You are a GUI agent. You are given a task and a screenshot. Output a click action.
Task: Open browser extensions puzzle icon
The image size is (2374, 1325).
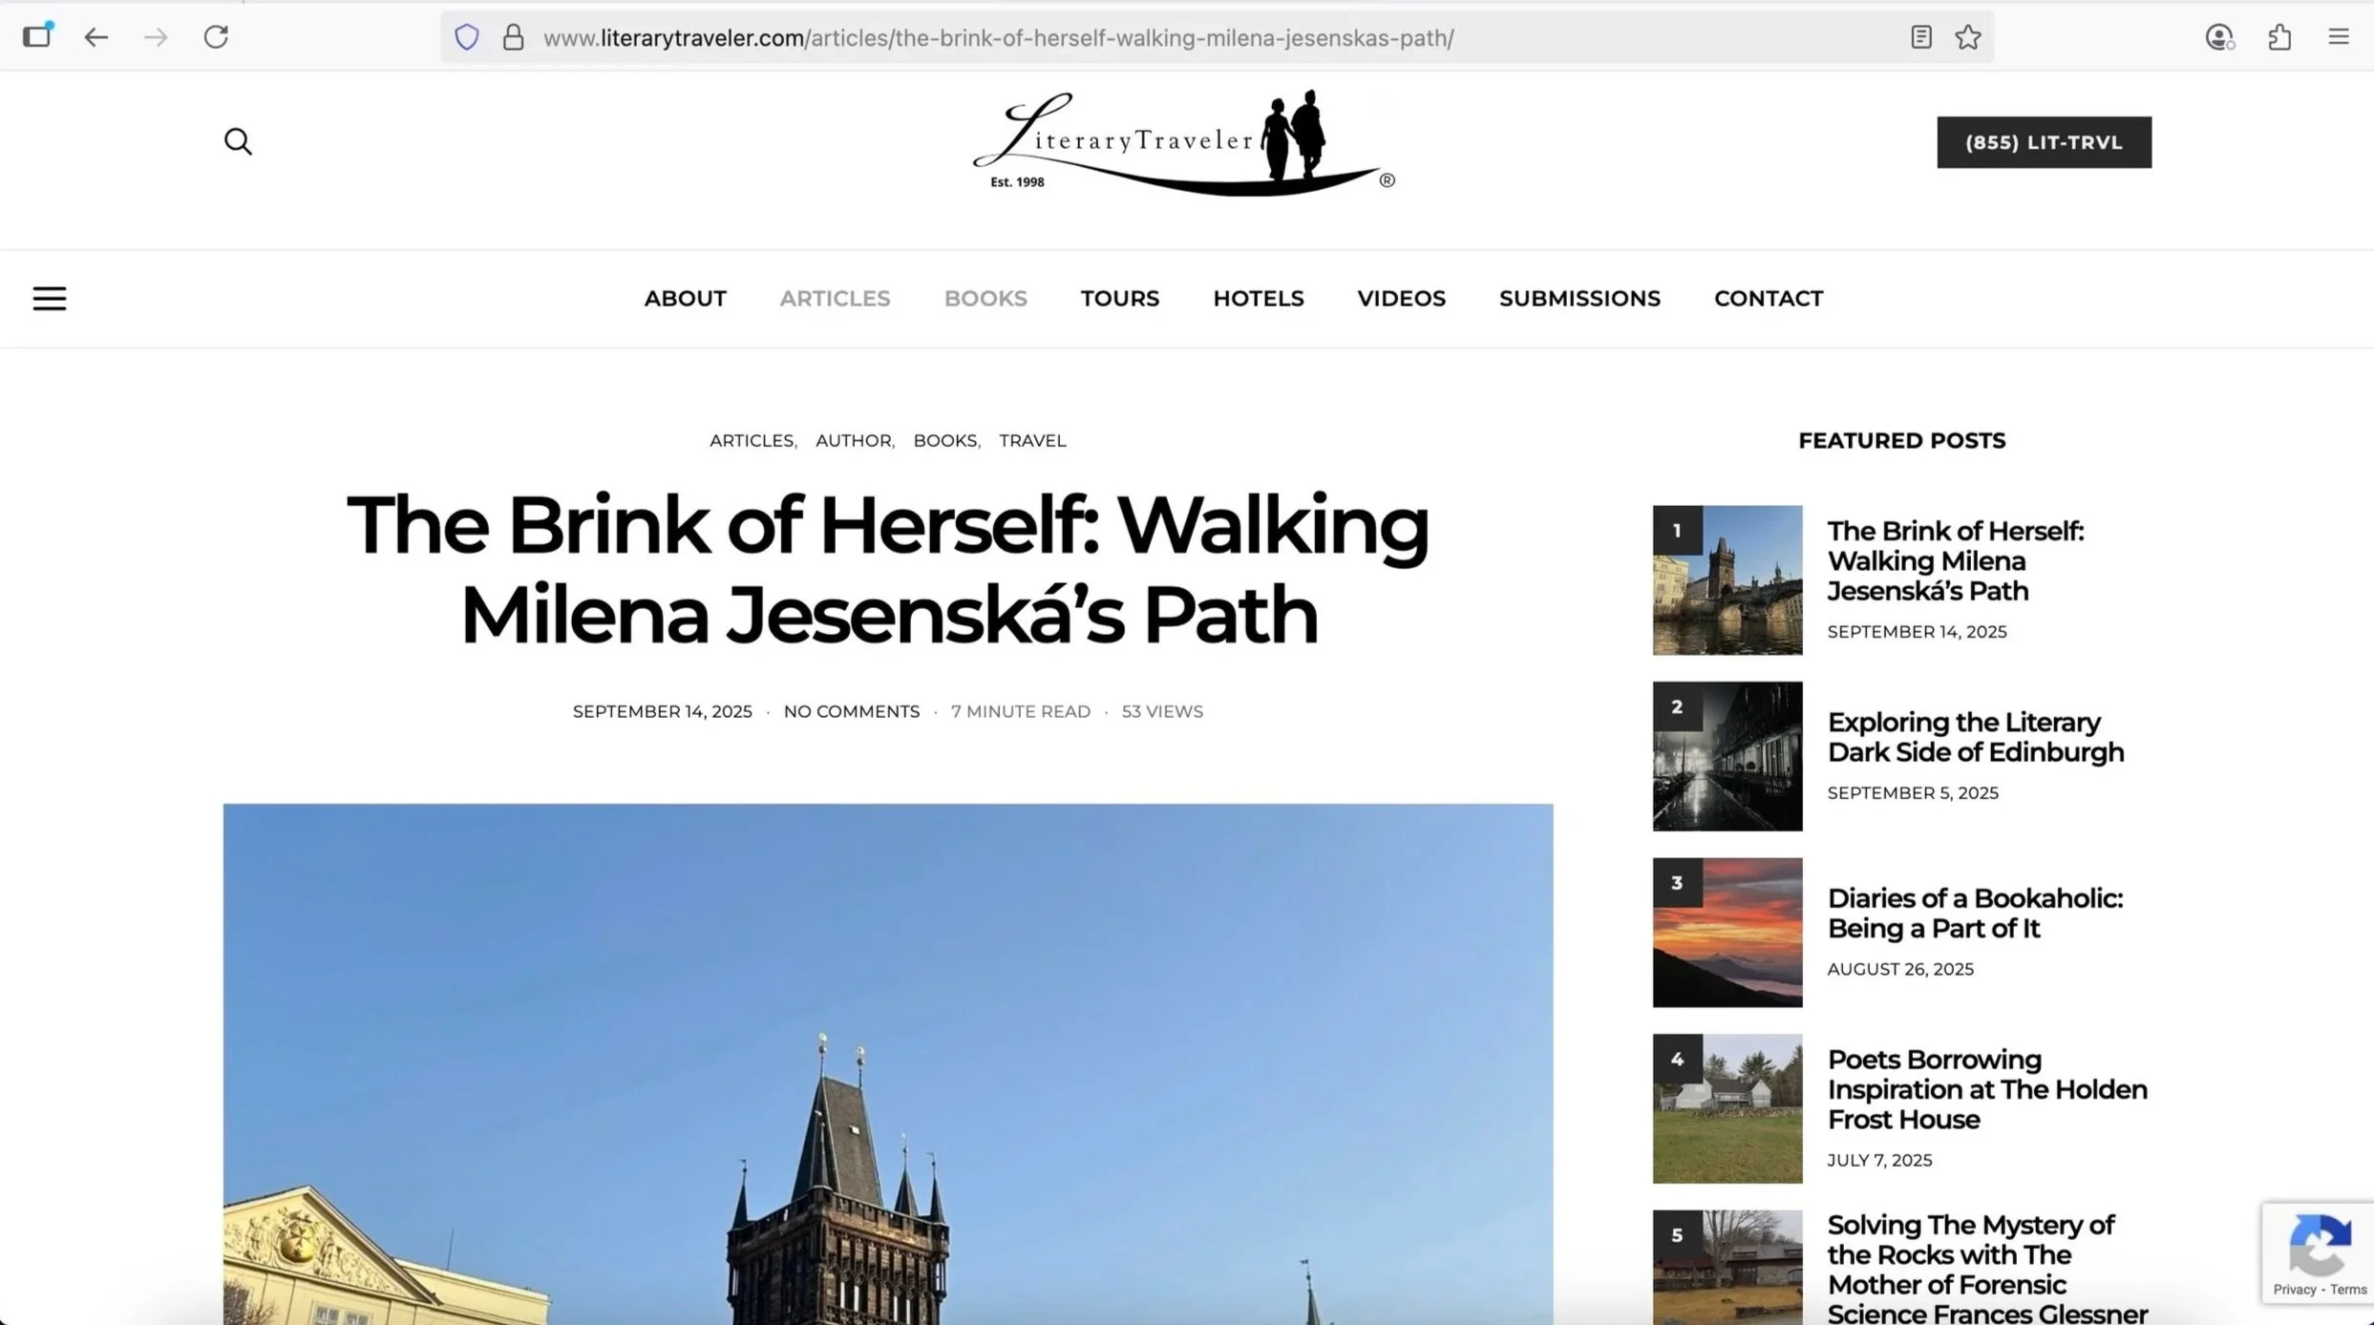coord(2279,37)
